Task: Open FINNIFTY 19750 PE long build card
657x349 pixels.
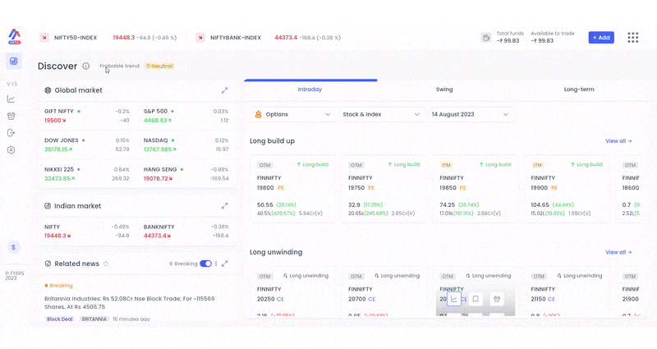Action: point(384,189)
